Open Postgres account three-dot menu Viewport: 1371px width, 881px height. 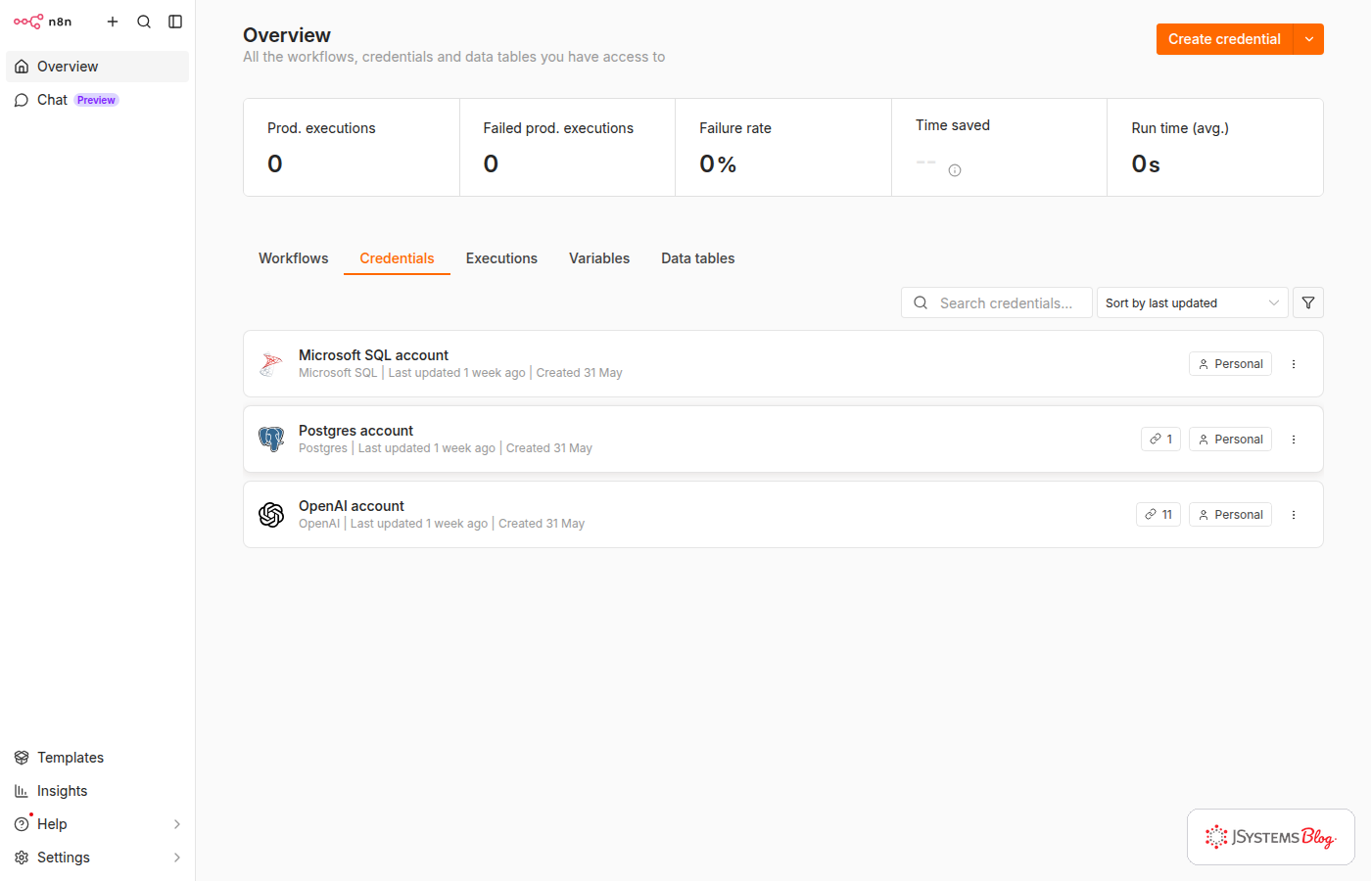[x=1294, y=440]
